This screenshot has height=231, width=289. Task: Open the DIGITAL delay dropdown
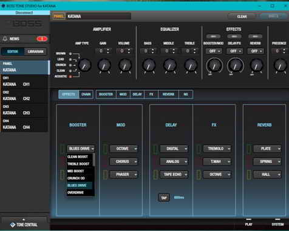coord(174,149)
